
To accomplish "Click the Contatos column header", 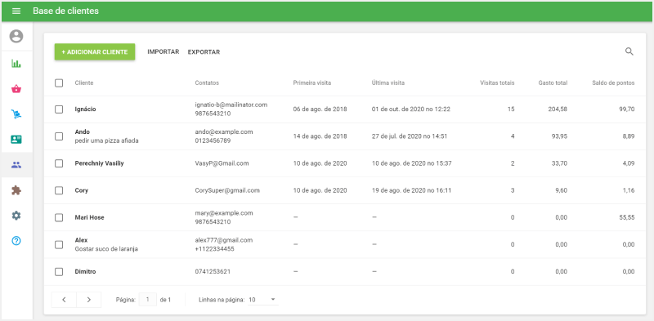I will point(207,83).
